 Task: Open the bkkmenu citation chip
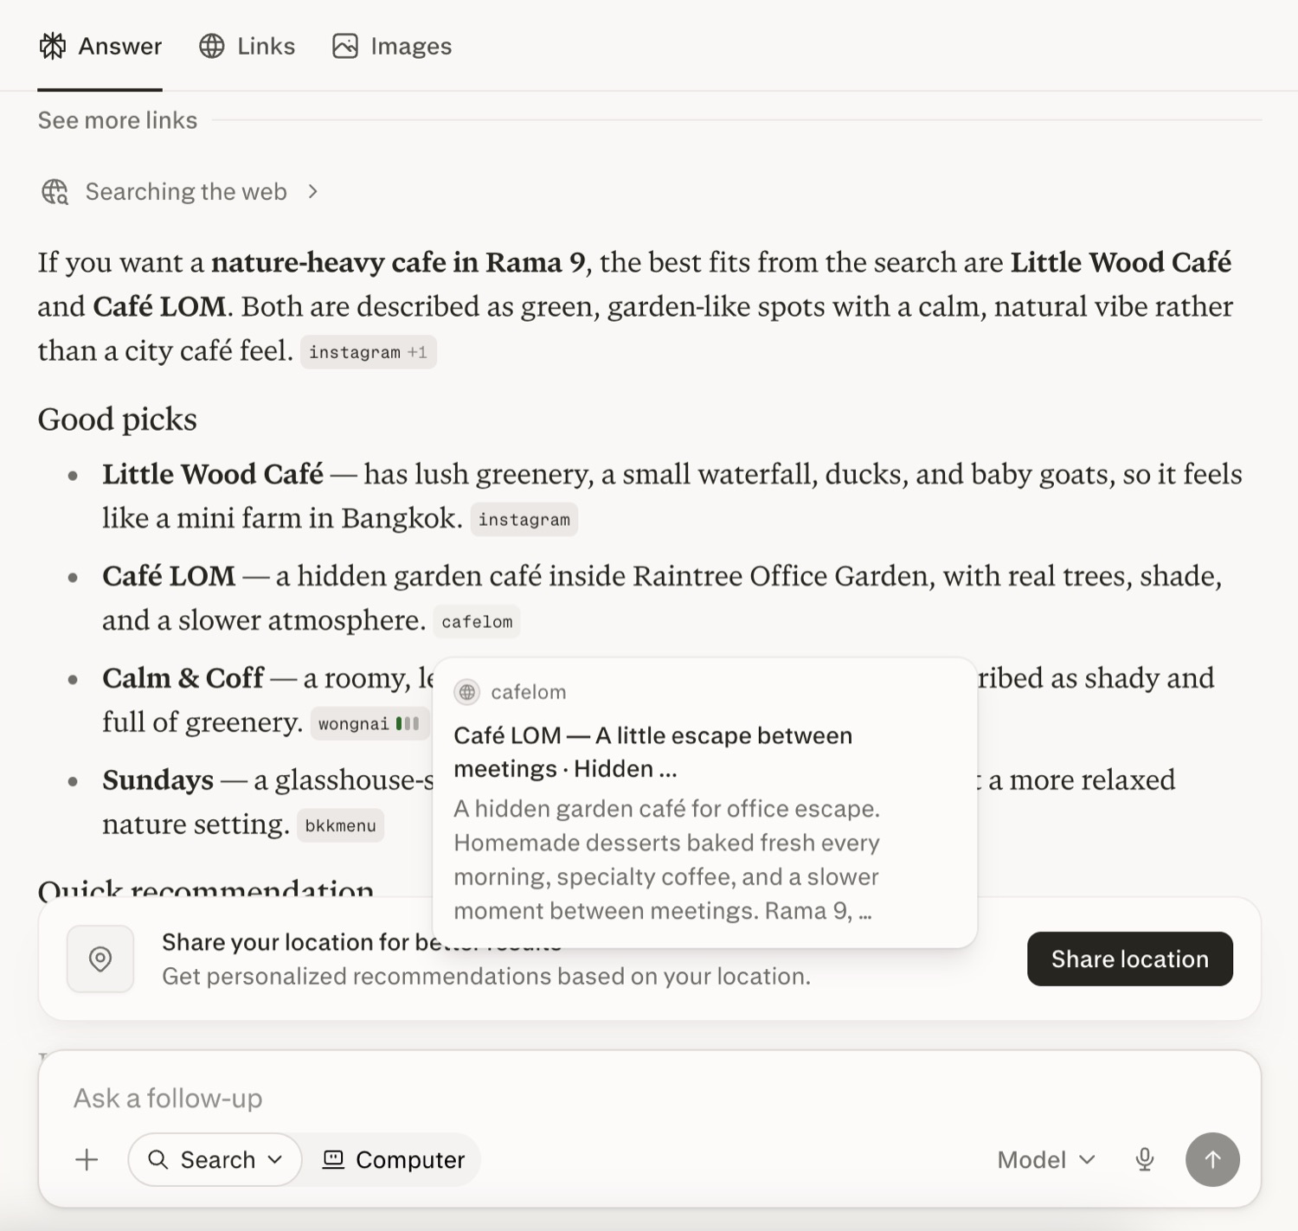pyautogui.click(x=340, y=825)
